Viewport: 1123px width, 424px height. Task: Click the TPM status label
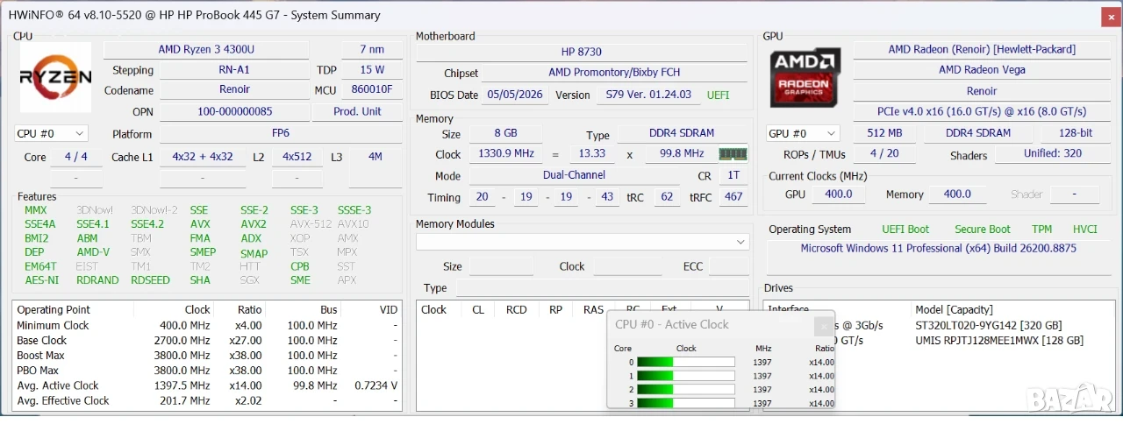click(1041, 230)
